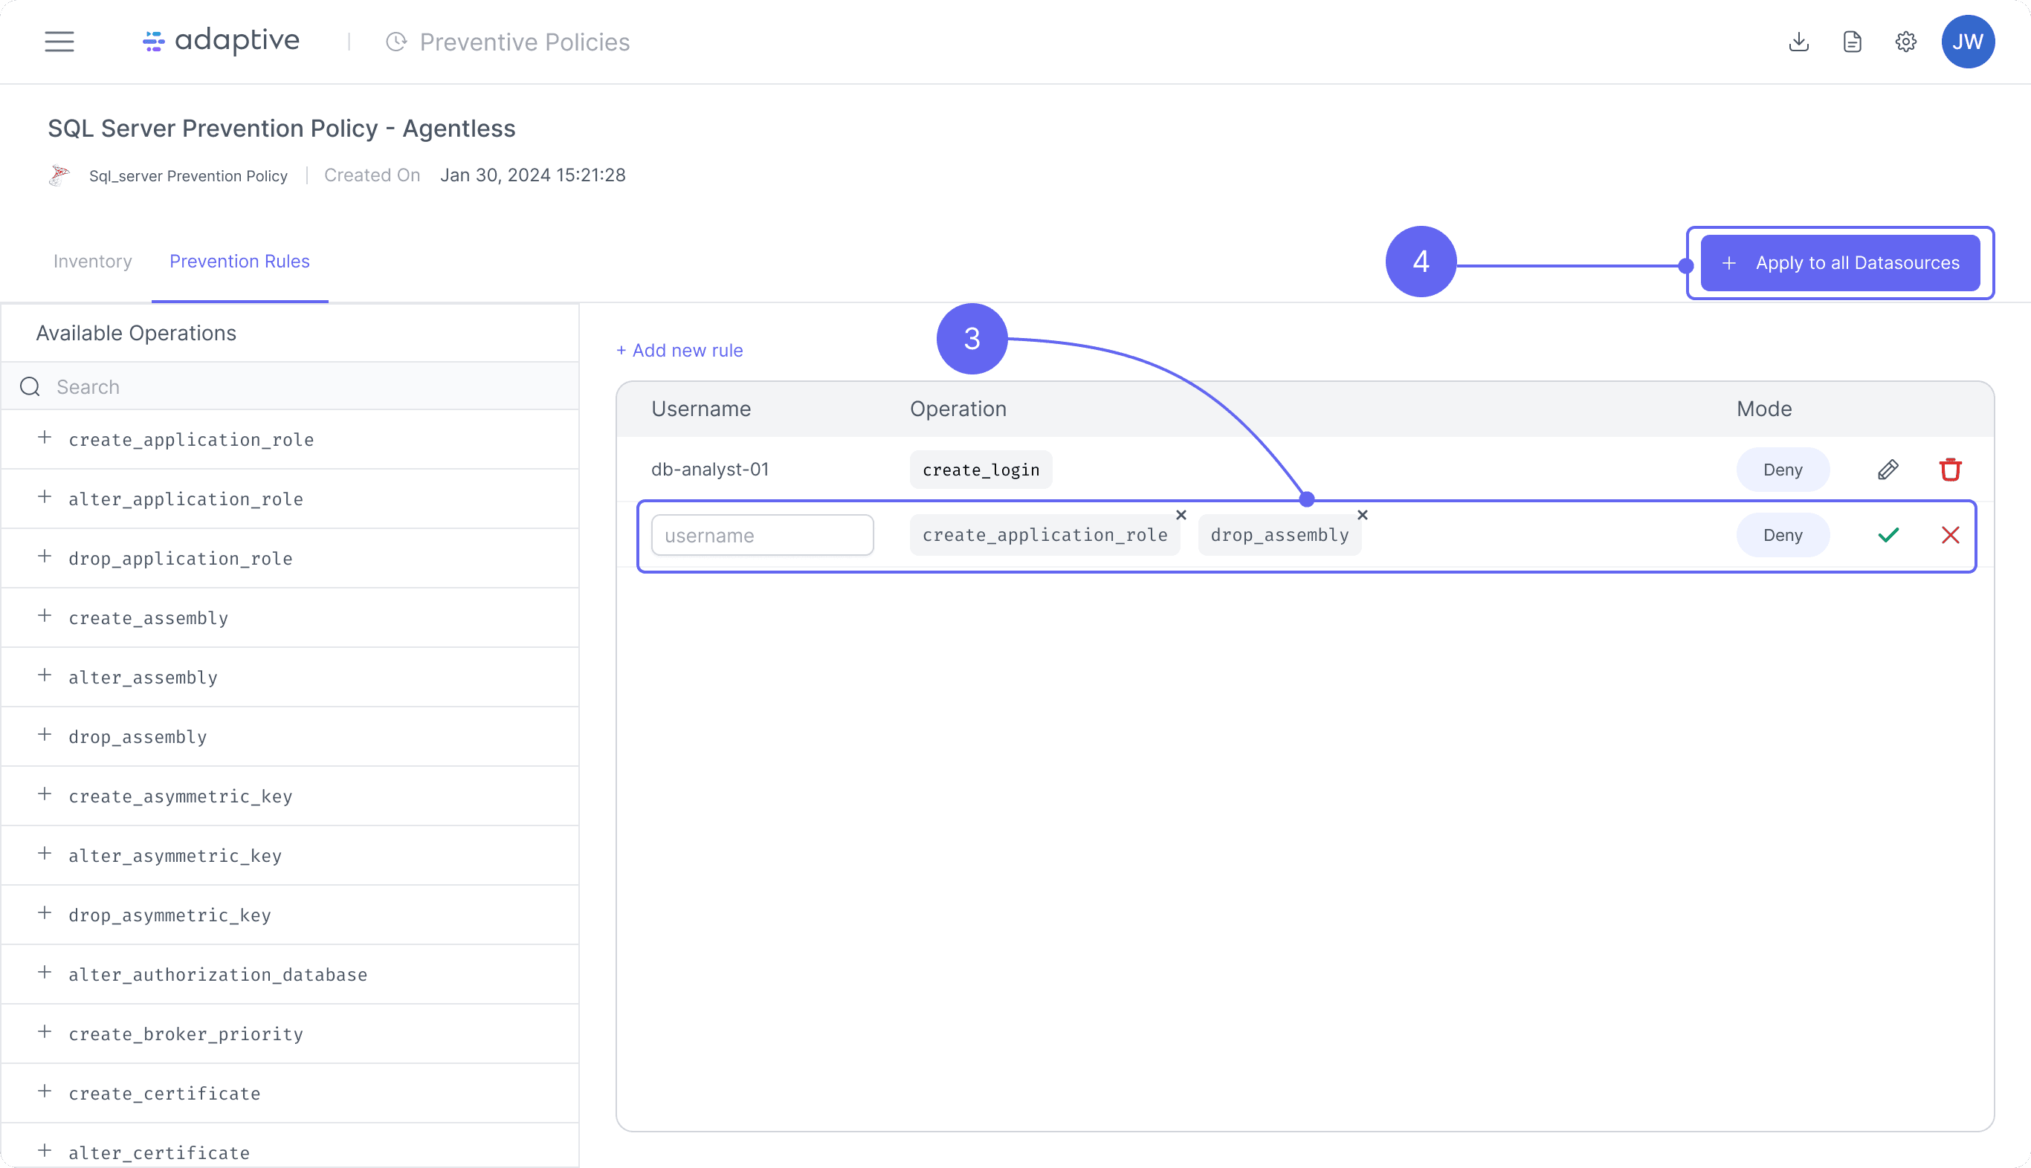Select alter_assembly in operations list
The height and width of the screenshot is (1168, 2031).
(143, 677)
